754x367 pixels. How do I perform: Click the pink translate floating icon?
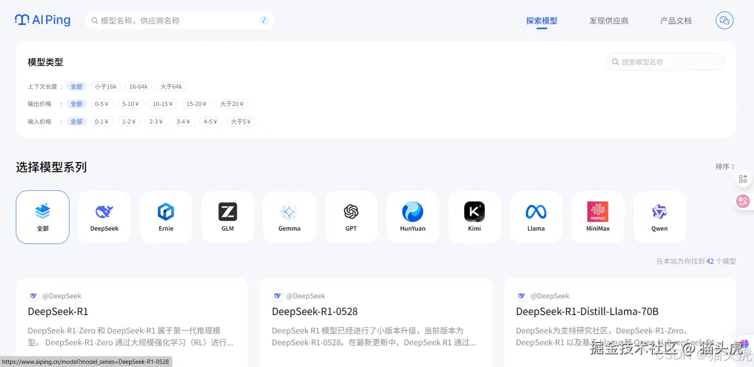(x=743, y=201)
